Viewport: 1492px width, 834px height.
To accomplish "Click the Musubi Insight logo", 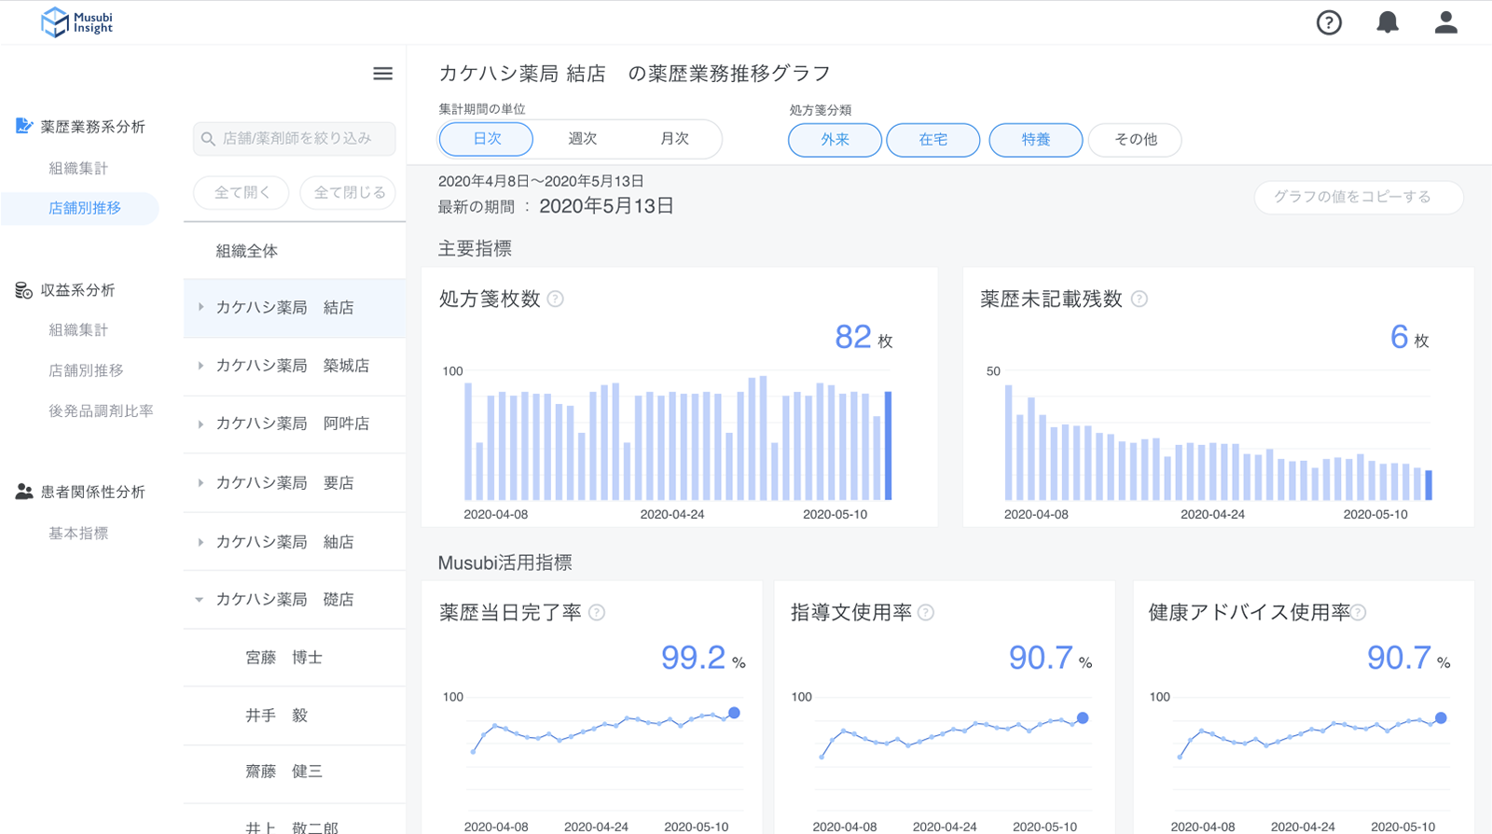I will [77, 22].
